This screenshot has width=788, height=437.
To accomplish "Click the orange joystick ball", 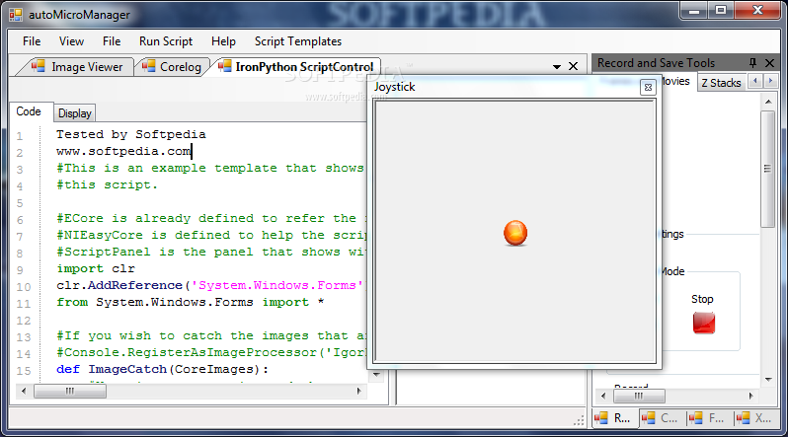I will coord(515,233).
